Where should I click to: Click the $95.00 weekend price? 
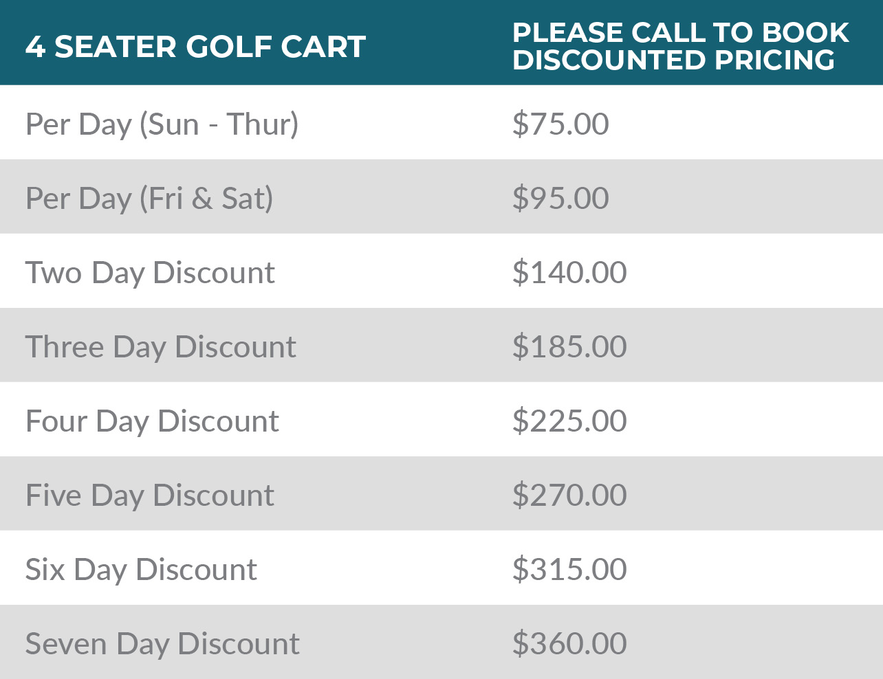coord(560,199)
